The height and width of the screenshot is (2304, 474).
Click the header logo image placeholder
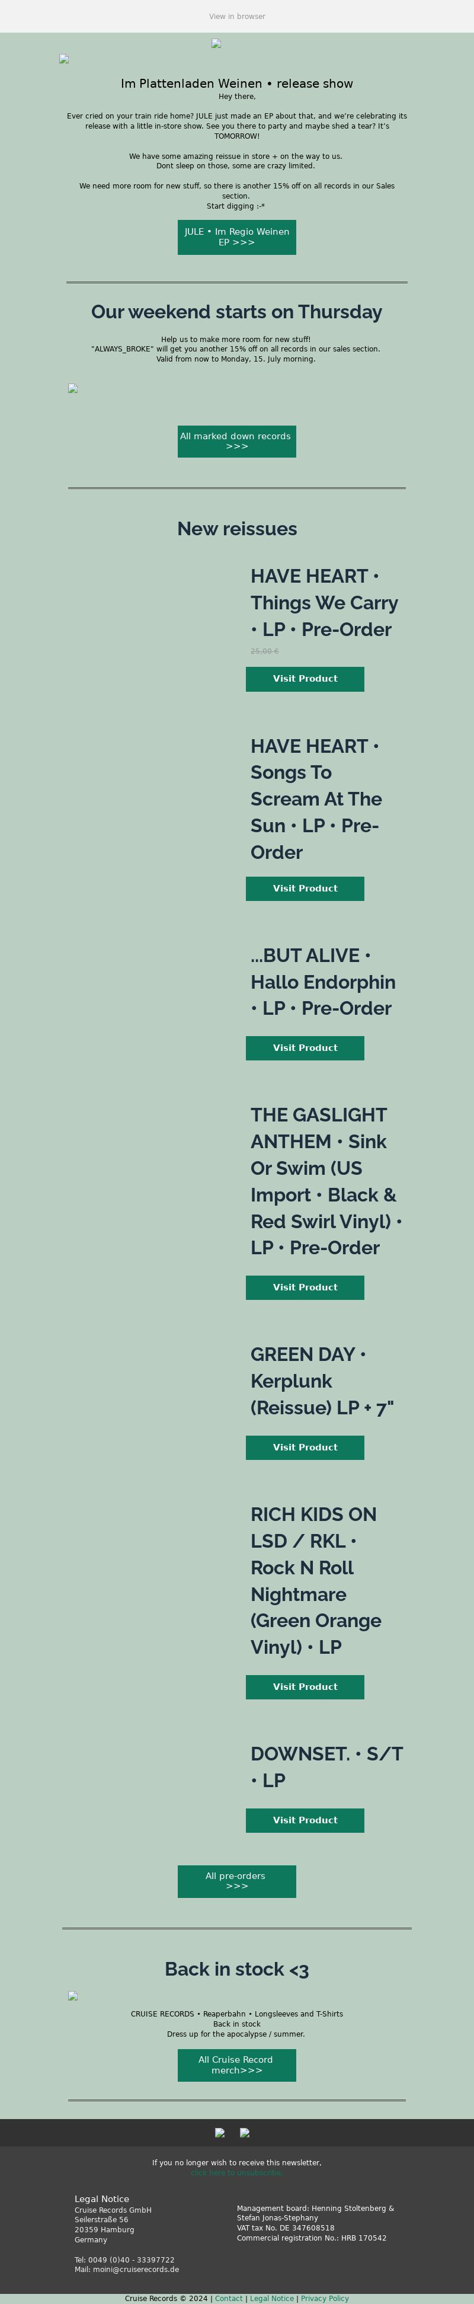[x=216, y=43]
